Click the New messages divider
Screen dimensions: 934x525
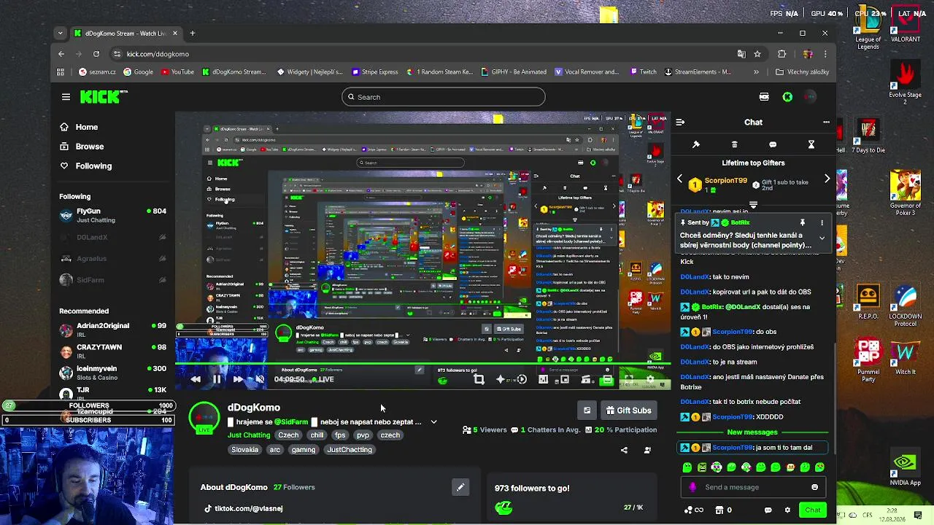(x=752, y=432)
